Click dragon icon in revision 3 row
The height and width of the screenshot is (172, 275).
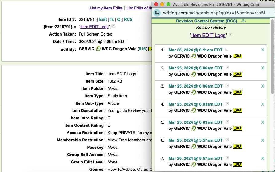tap(193, 92)
